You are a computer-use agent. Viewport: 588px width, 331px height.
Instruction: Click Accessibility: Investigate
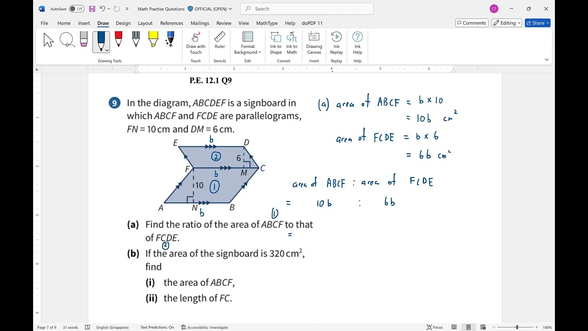204,327
